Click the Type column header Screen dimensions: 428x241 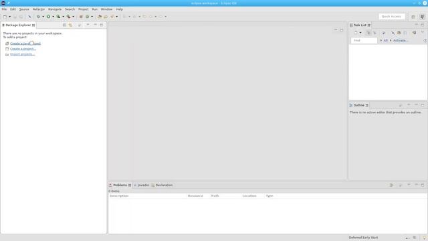(x=270, y=196)
